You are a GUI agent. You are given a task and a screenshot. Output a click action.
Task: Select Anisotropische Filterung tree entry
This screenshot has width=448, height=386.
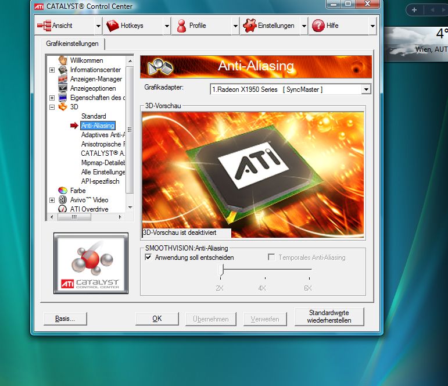[x=103, y=144]
